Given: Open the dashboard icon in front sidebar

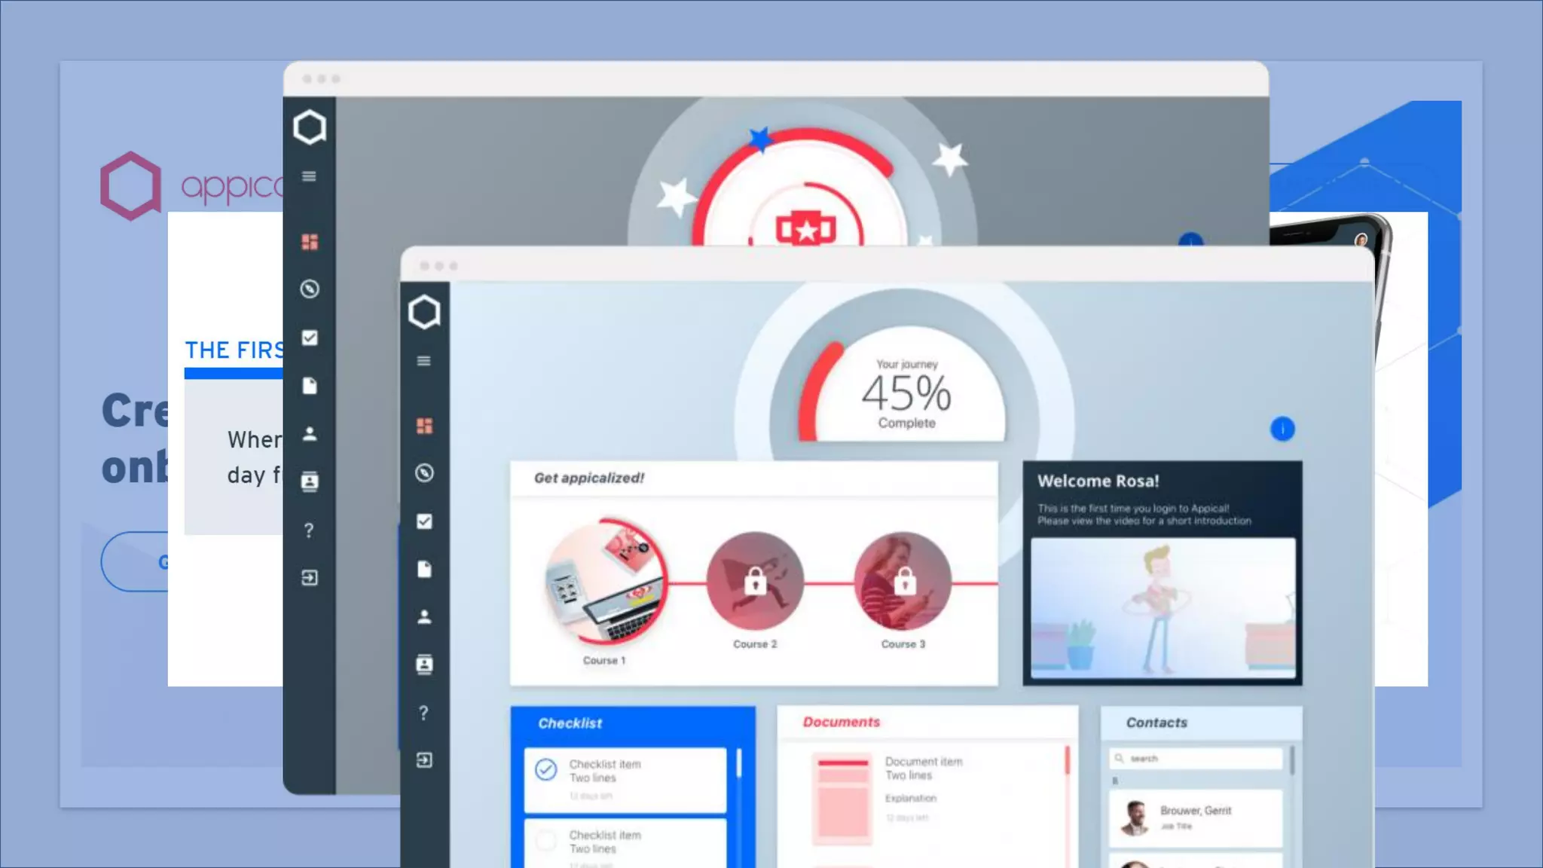Looking at the screenshot, I should pos(424,426).
